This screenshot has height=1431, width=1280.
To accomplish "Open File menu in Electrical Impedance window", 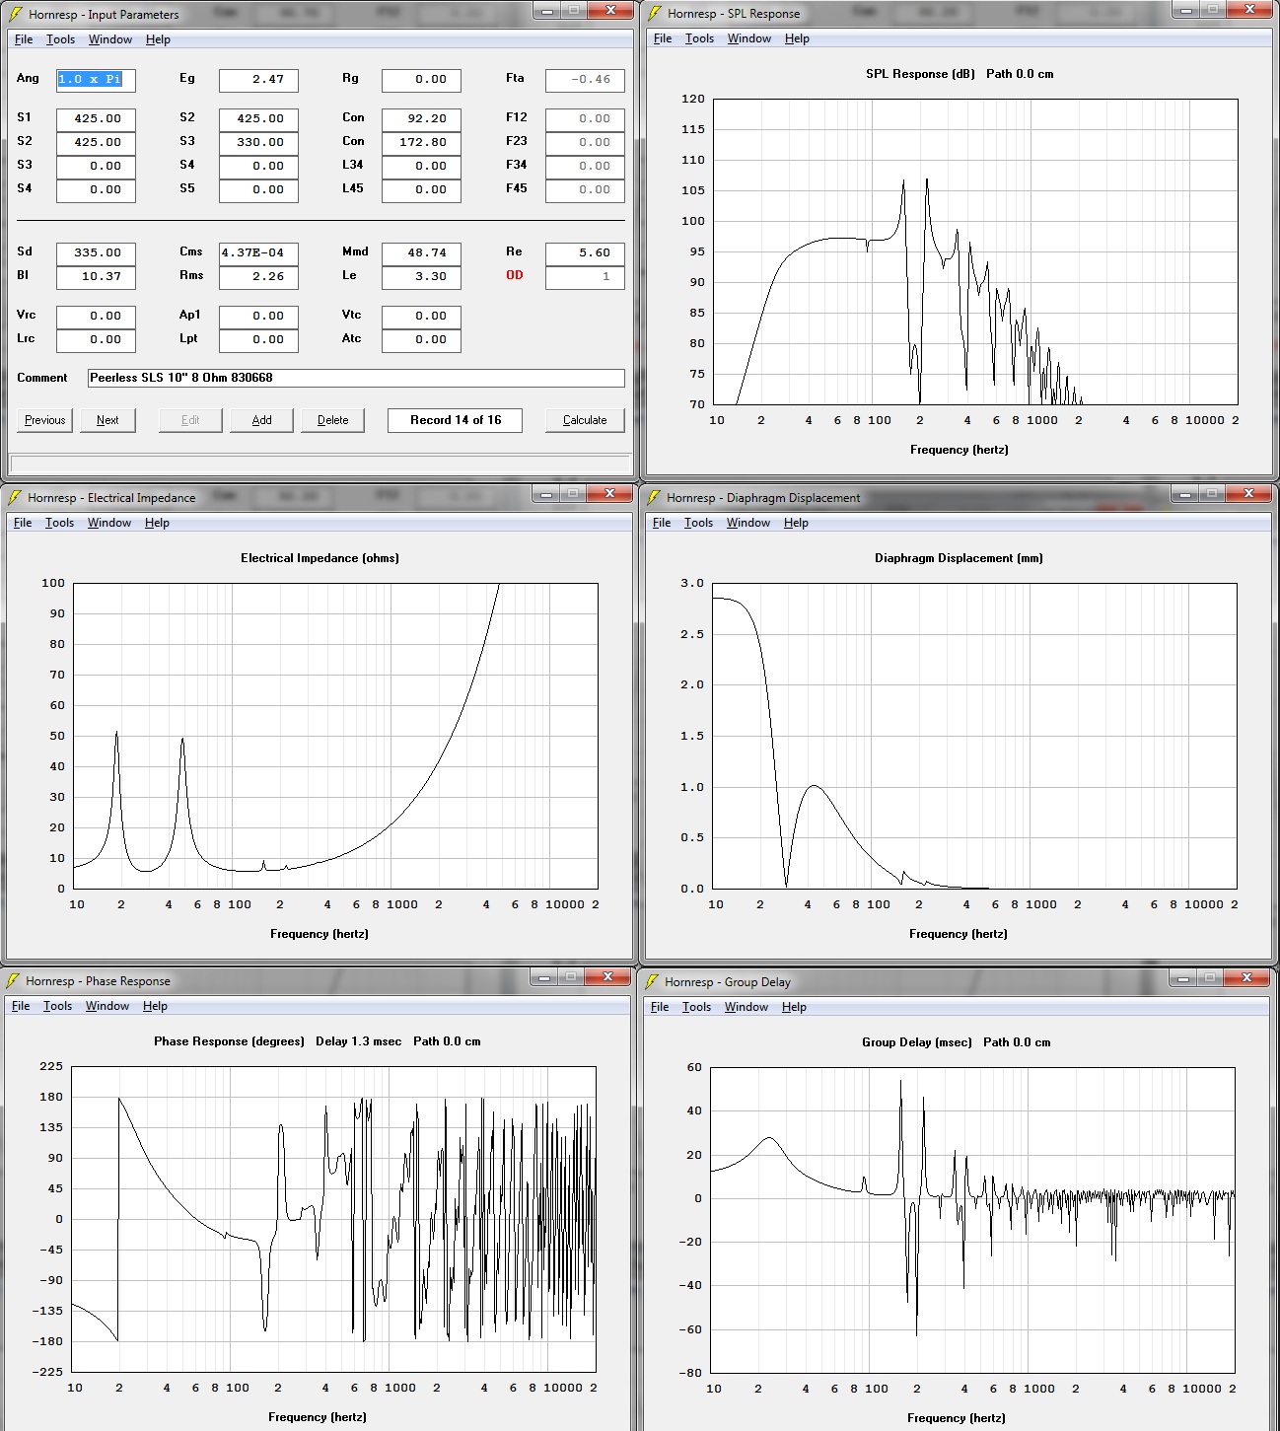I will (x=23, y=523).
